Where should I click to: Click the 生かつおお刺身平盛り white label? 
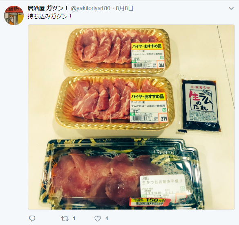(x=162, y=188)
